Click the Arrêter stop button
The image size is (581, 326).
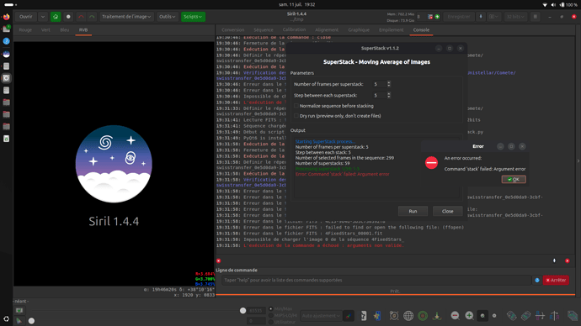[x=556, y=280]
